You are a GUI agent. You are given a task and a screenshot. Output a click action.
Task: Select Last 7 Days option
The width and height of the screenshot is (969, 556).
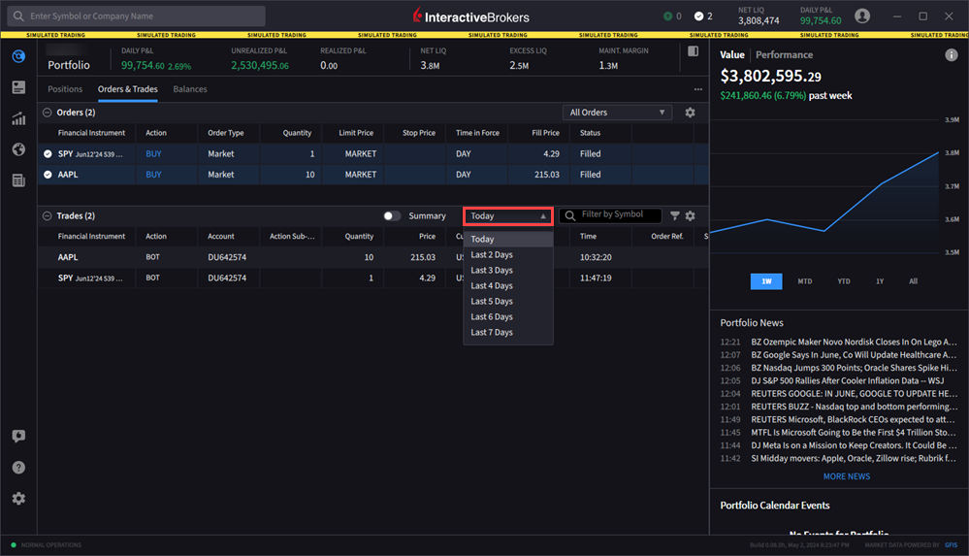point(508,332)
